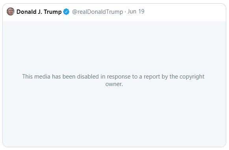The width and height of the screenshot is (229, 150).
Task: Select the copyright disabled media message text
Action: (114, 80)
